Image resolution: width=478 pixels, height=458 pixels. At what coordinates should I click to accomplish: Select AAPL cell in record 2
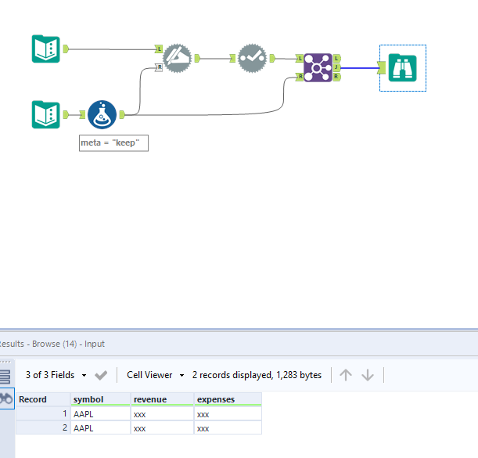click(101, 427)
